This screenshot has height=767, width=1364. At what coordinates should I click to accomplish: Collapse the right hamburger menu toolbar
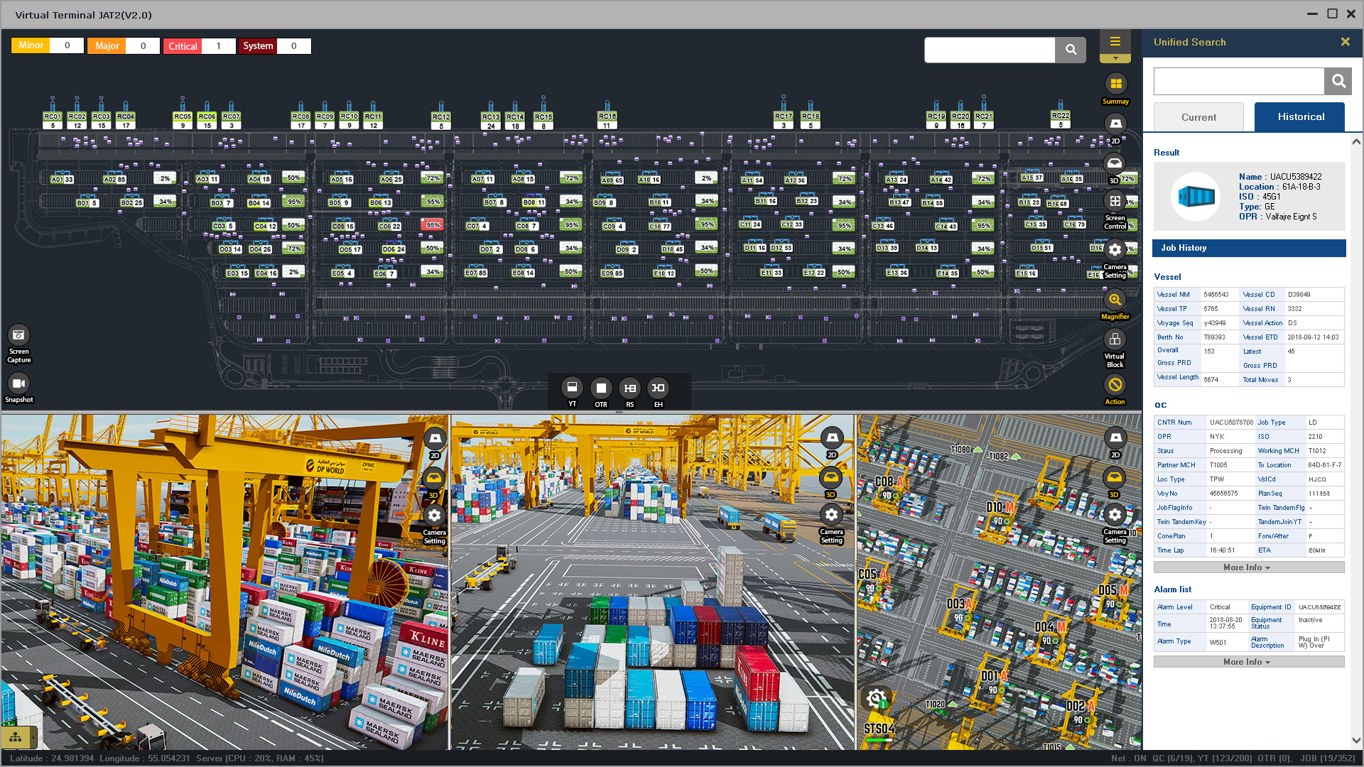[x=1115, y=42]
